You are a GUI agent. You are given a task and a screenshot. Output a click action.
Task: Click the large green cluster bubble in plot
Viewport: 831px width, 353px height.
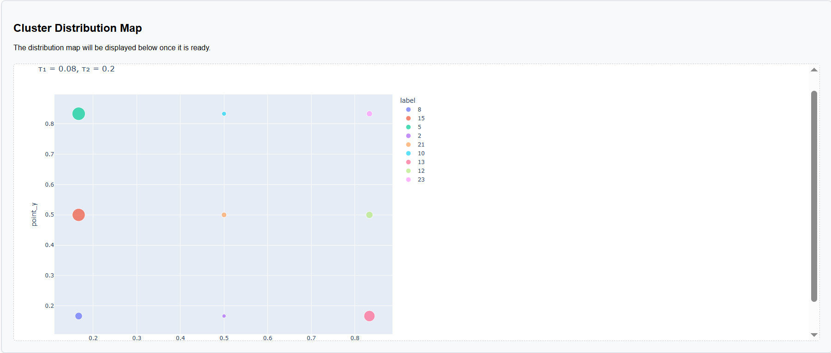(x=78, y=114)
